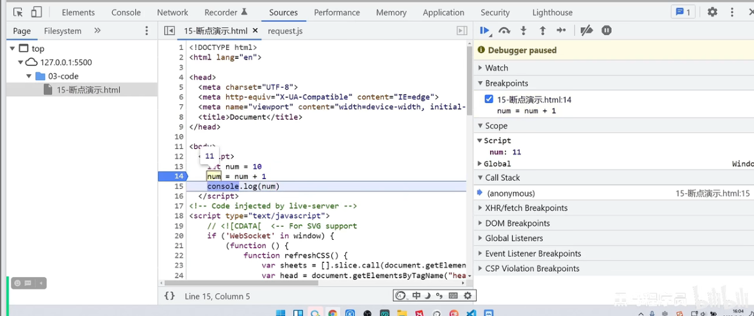
Task: Resume script execution
Action: (x=485, y=31)
